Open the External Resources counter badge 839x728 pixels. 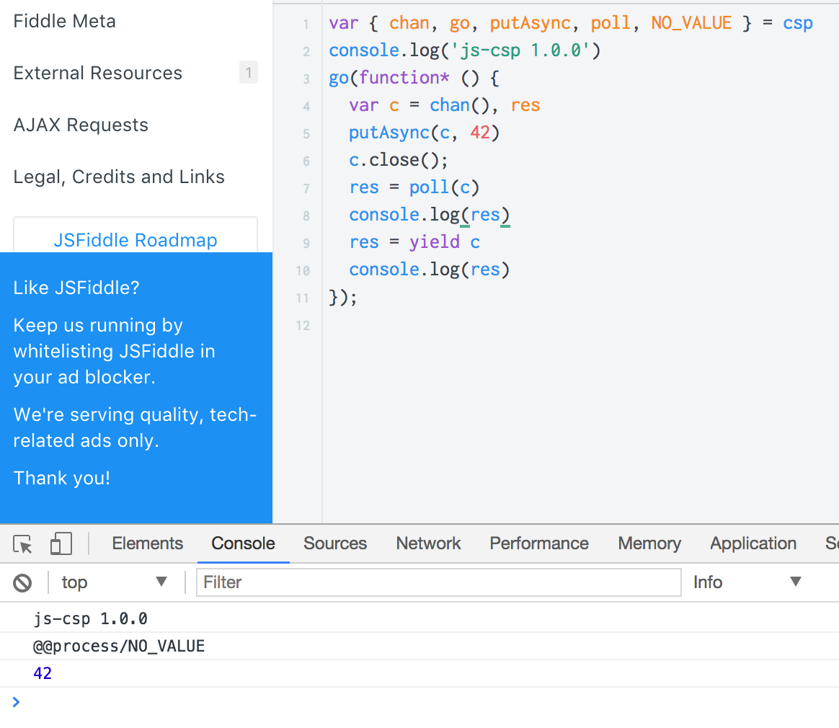(x=248, y=72)
